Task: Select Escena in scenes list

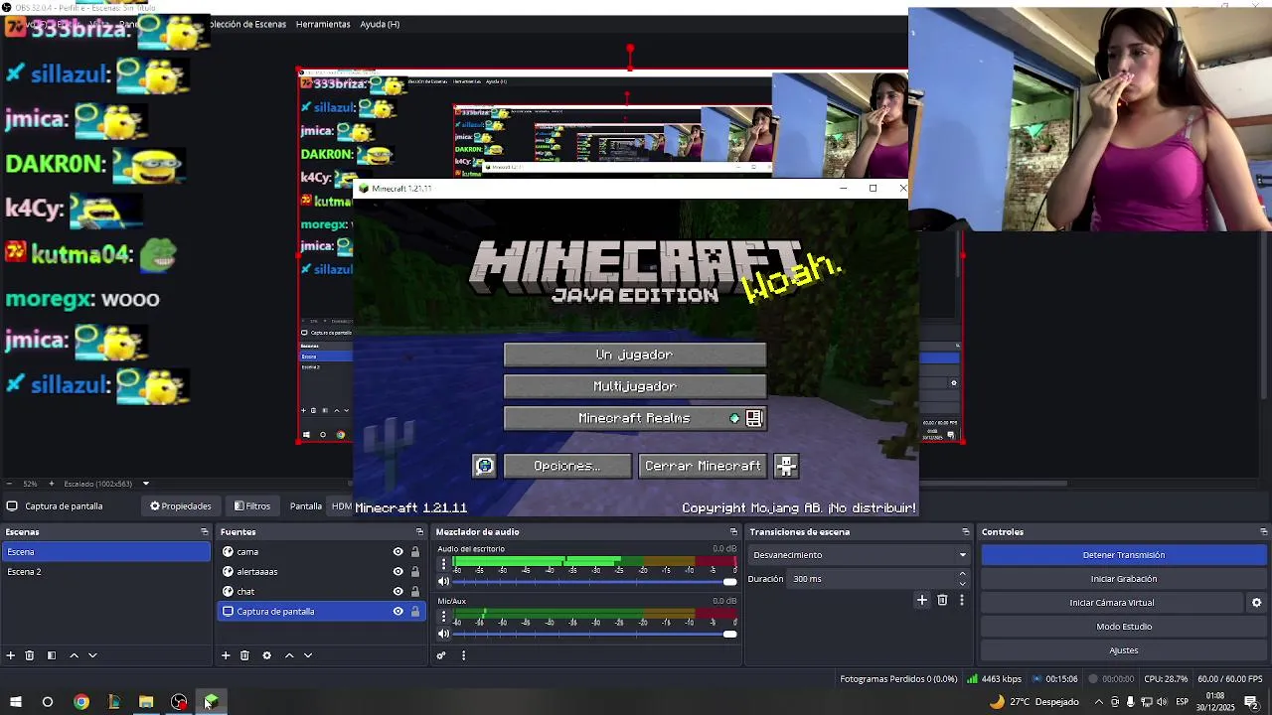Action: tap(105, 552)
